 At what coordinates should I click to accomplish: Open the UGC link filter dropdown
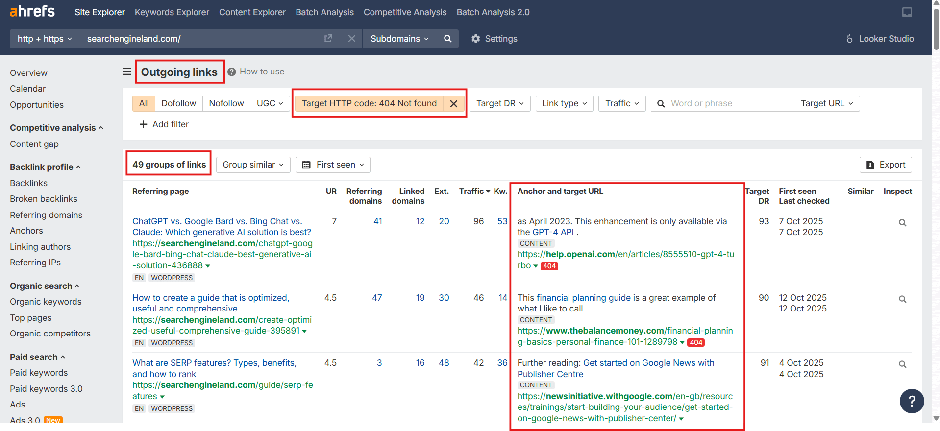click(x=270, y=103)
